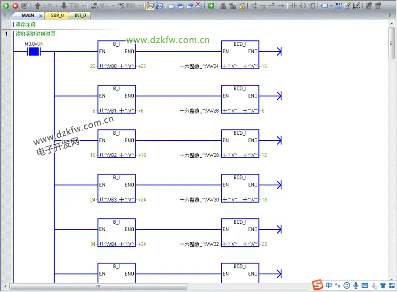Insert a coil element from toolbar
This screenshot has width=397, height=292.
302,6
